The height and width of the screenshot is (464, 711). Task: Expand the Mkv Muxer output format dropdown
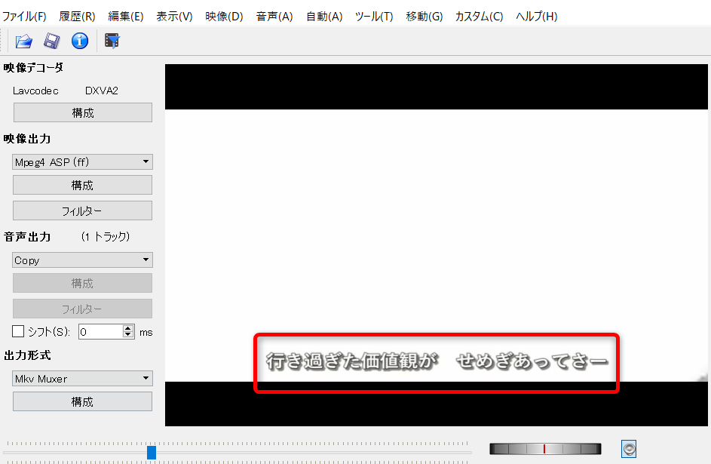click(83, 379)
